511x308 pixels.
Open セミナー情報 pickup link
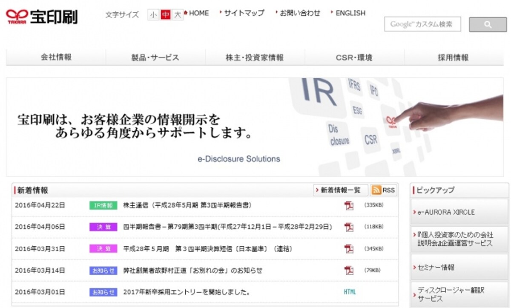coord(460,267)
